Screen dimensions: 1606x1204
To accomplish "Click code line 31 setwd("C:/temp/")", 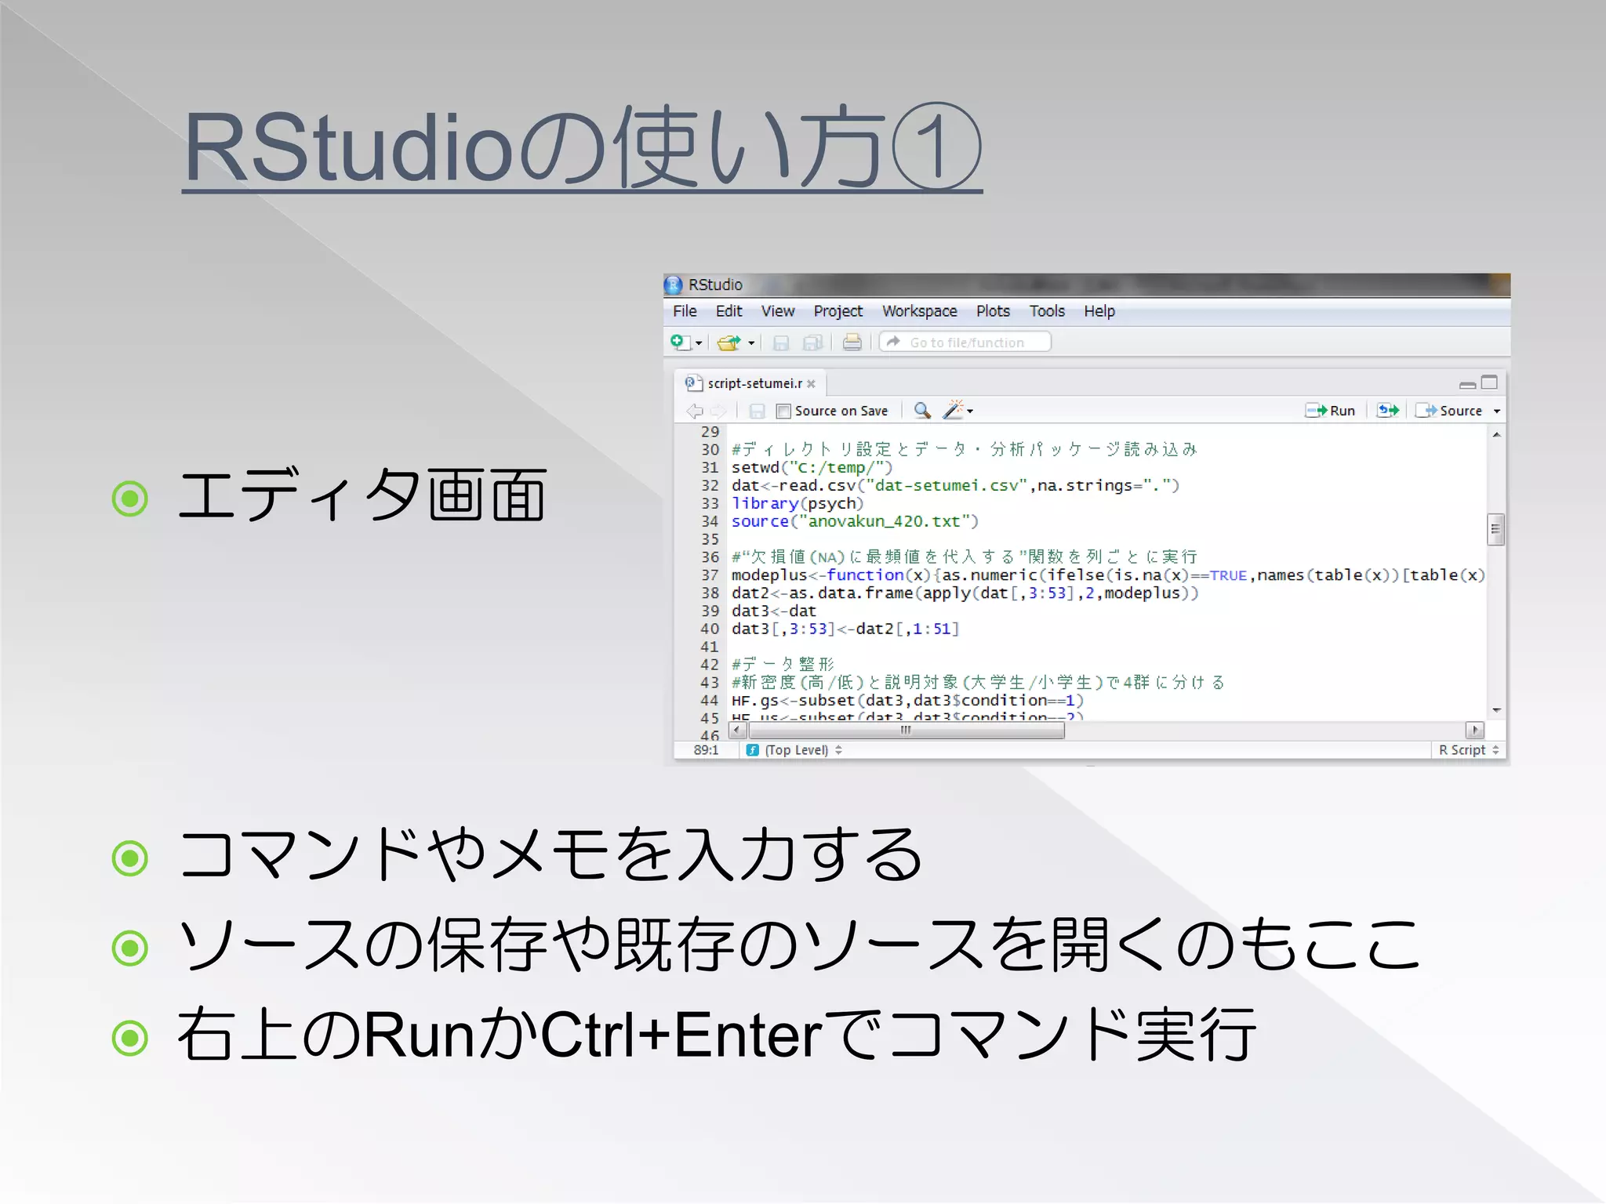I will point(812,468).
